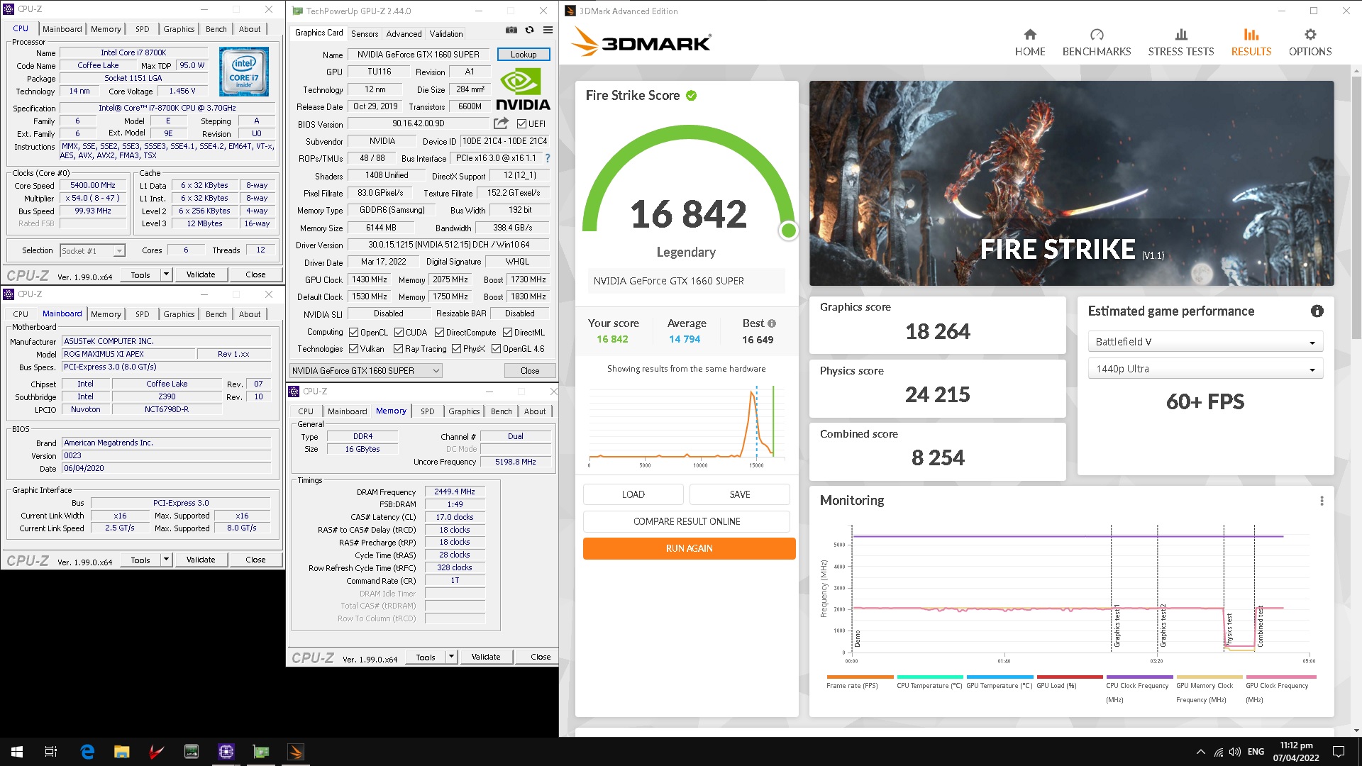The width and height of the screenshot is (1362, 766).
Task: Click Bus Interface question mark icon
Action: pyautogui.click(x=548, y=158)
